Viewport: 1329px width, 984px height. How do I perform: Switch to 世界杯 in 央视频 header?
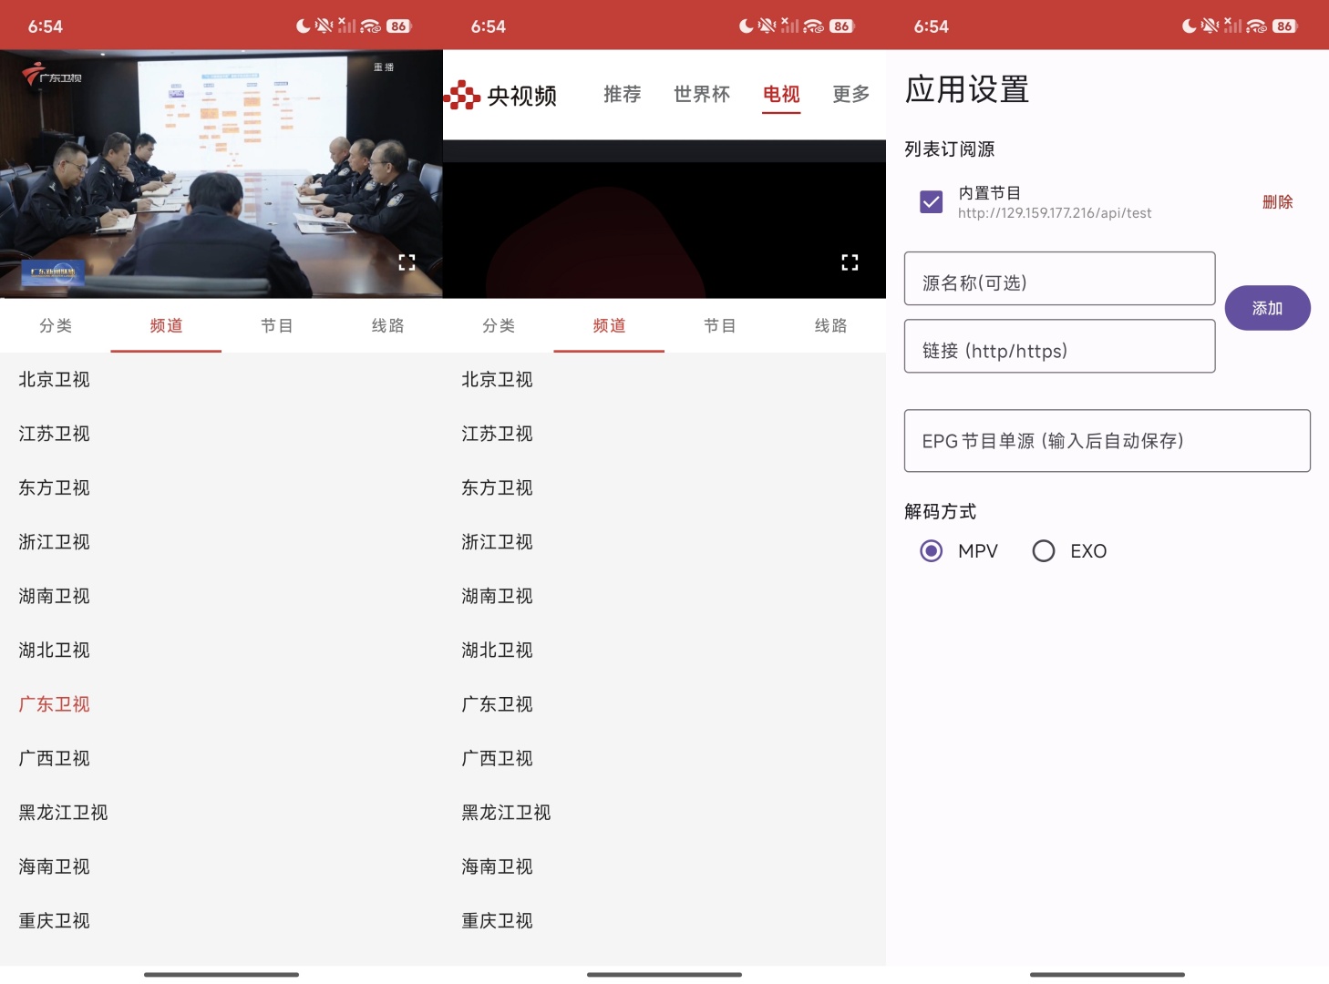[x=702, y=94]
